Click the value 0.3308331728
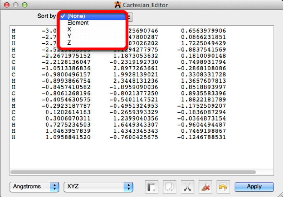283x197 pixels. [x=203, y=75]
